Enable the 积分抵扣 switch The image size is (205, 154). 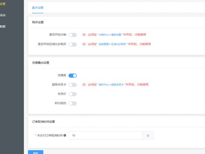(73, 104)
